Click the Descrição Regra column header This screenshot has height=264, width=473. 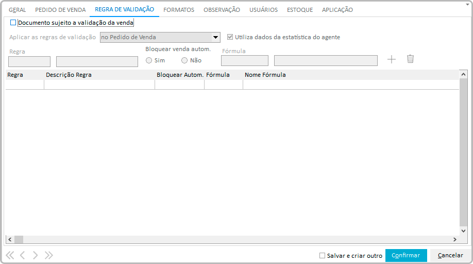click(99, 75)
